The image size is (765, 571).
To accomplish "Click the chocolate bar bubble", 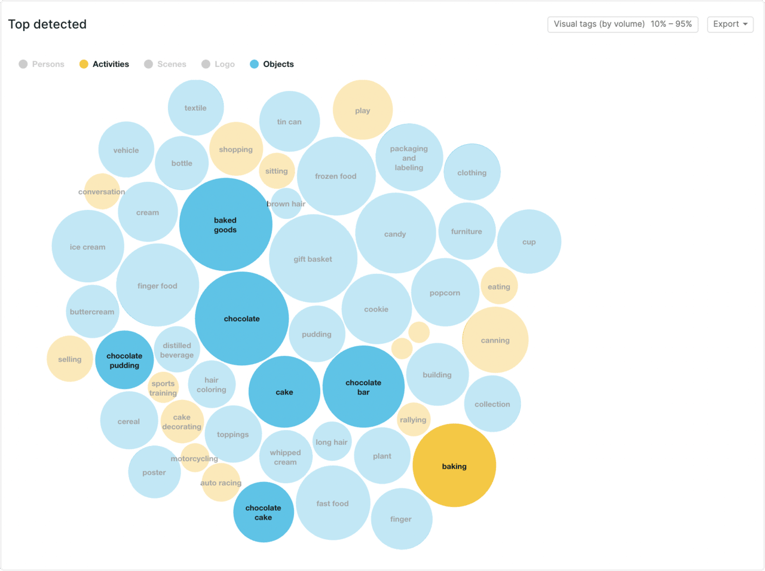I will tap(363, 387).
